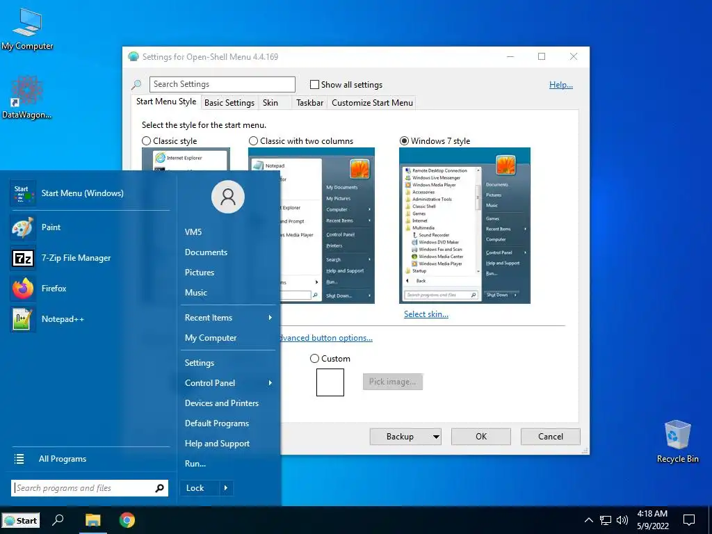This screenshot has height=534, width=712.
Task: Click the custom button image preview box
Action: 330,382
